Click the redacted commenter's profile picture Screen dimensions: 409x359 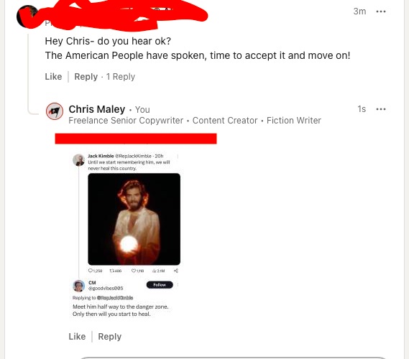click(27, 17)
